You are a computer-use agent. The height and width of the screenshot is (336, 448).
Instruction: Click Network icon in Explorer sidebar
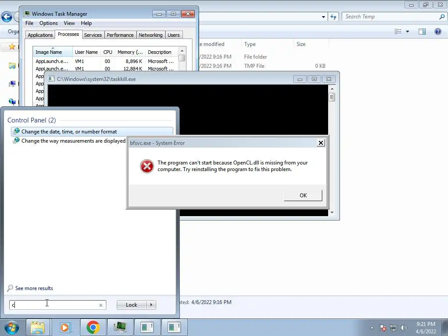pos(12,101)
